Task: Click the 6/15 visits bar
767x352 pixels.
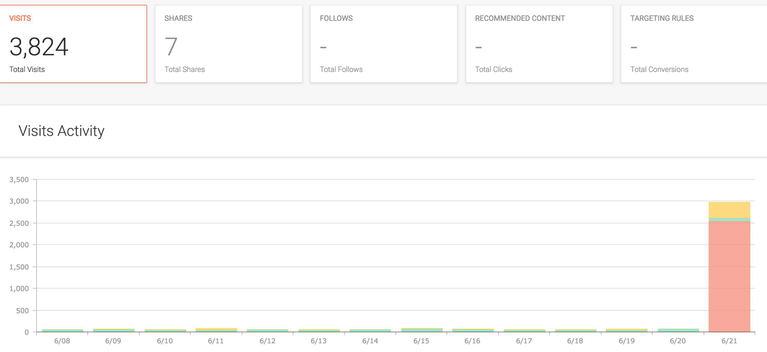Action: pos(422,330)
